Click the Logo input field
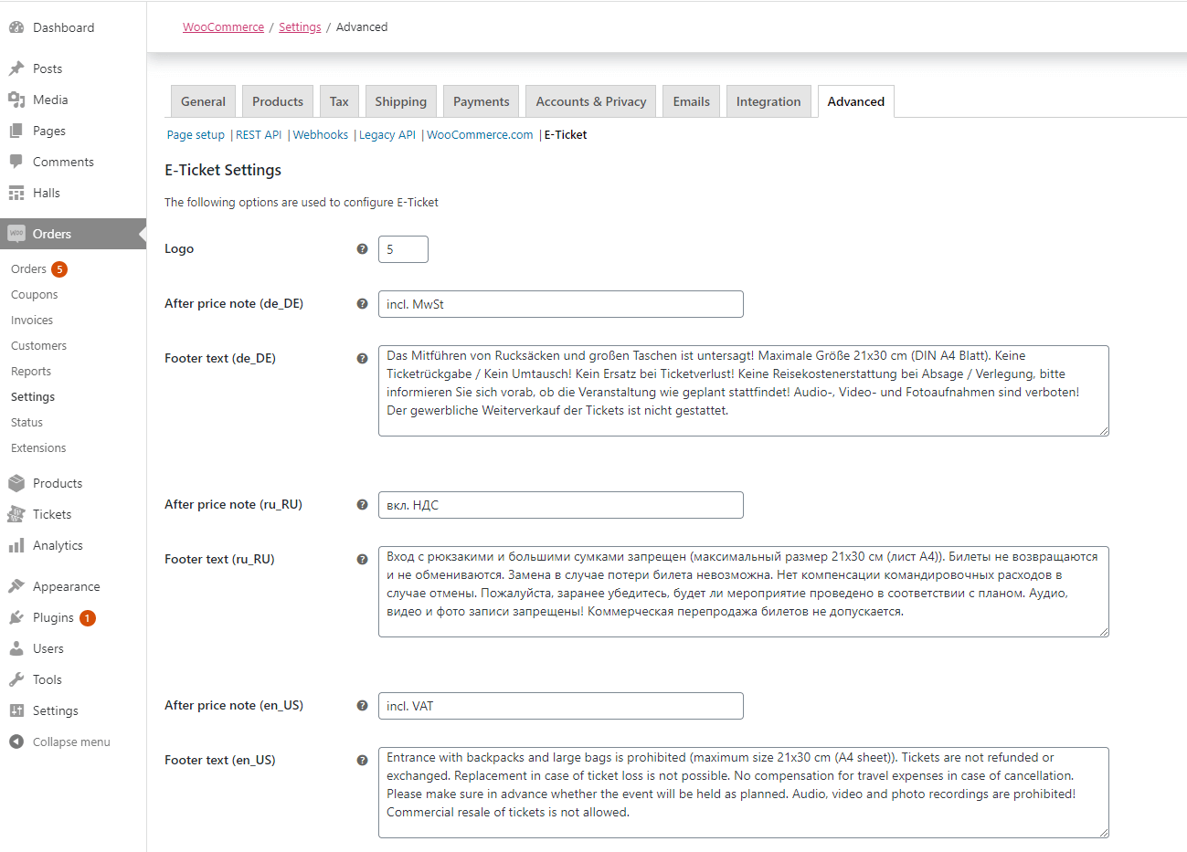1187x852 pixels. point(403,249)
